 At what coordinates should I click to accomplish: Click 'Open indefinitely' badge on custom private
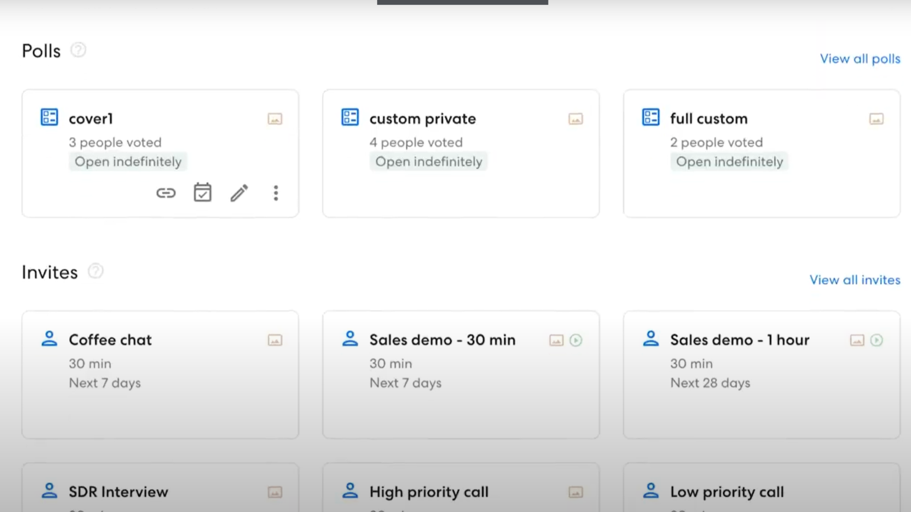tap(428, 162)
